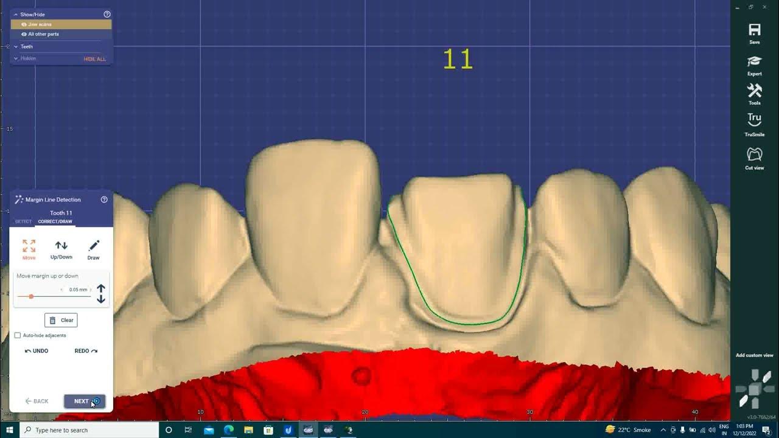
Task: Click Add custom view
Action: (754, 355)
